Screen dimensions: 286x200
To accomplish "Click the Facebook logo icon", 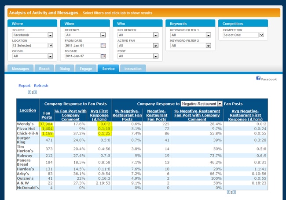I will [258, 78].
